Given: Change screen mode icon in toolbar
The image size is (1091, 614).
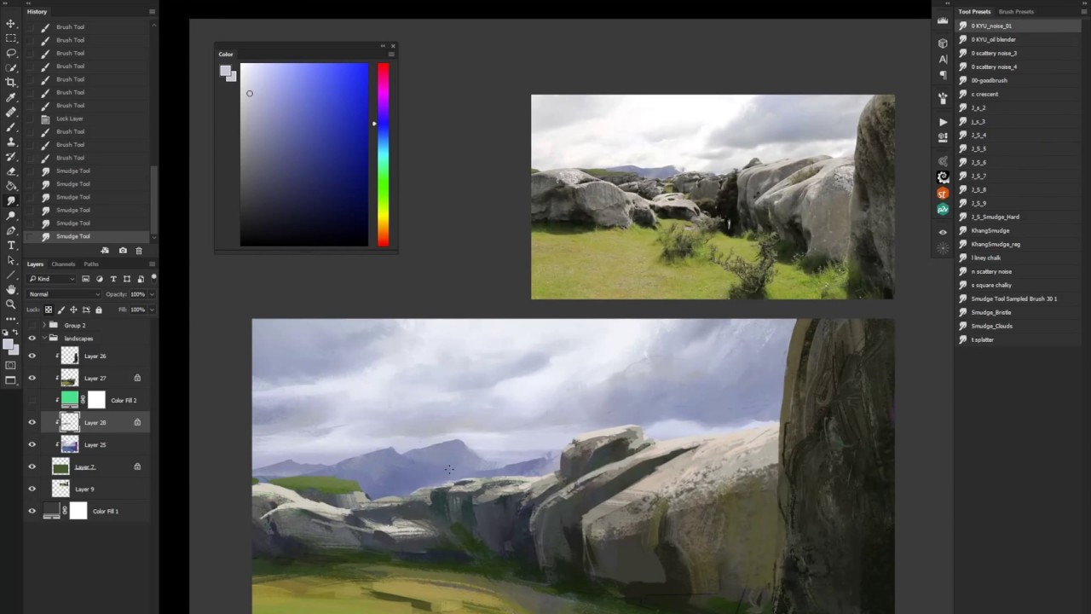Looking at the screenshot, I should pos(11,380).
